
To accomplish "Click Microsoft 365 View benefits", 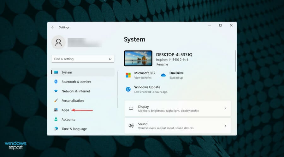I will [x=143, y=78].
